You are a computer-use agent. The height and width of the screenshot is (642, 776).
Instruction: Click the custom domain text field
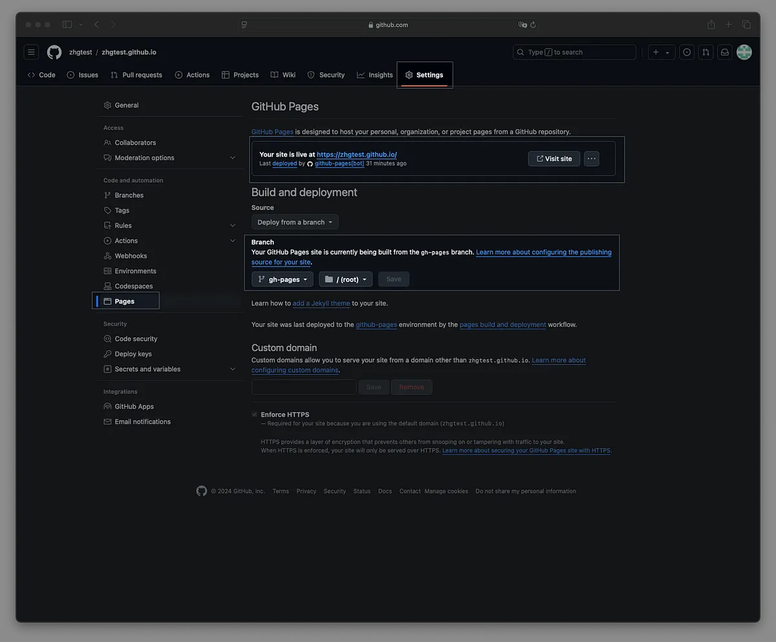click(303, 387)
